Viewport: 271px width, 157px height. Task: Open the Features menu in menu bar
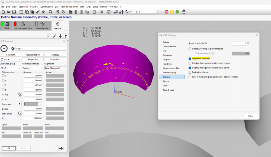tap(34, 6)
